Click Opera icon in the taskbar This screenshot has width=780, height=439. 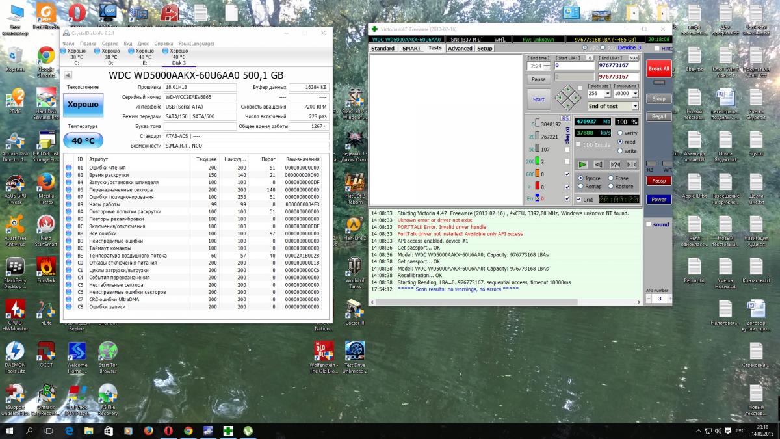(x=168, y=431)
